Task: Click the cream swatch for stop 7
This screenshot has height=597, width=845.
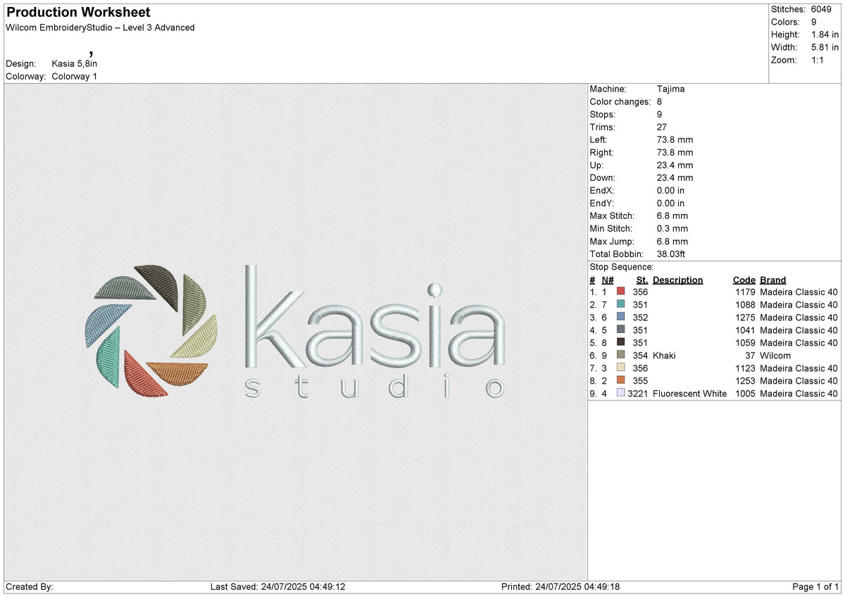Action: click(x=620, y=367)
